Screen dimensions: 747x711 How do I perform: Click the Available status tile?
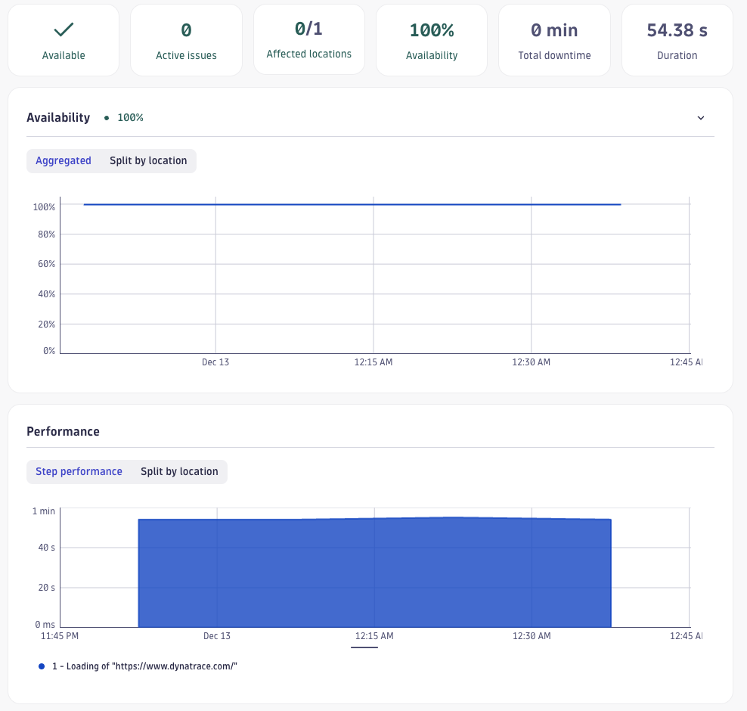point(64,39)
